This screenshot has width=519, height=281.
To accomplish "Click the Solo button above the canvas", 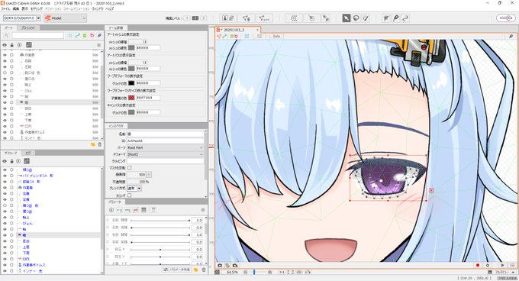I will pos(276,36).
